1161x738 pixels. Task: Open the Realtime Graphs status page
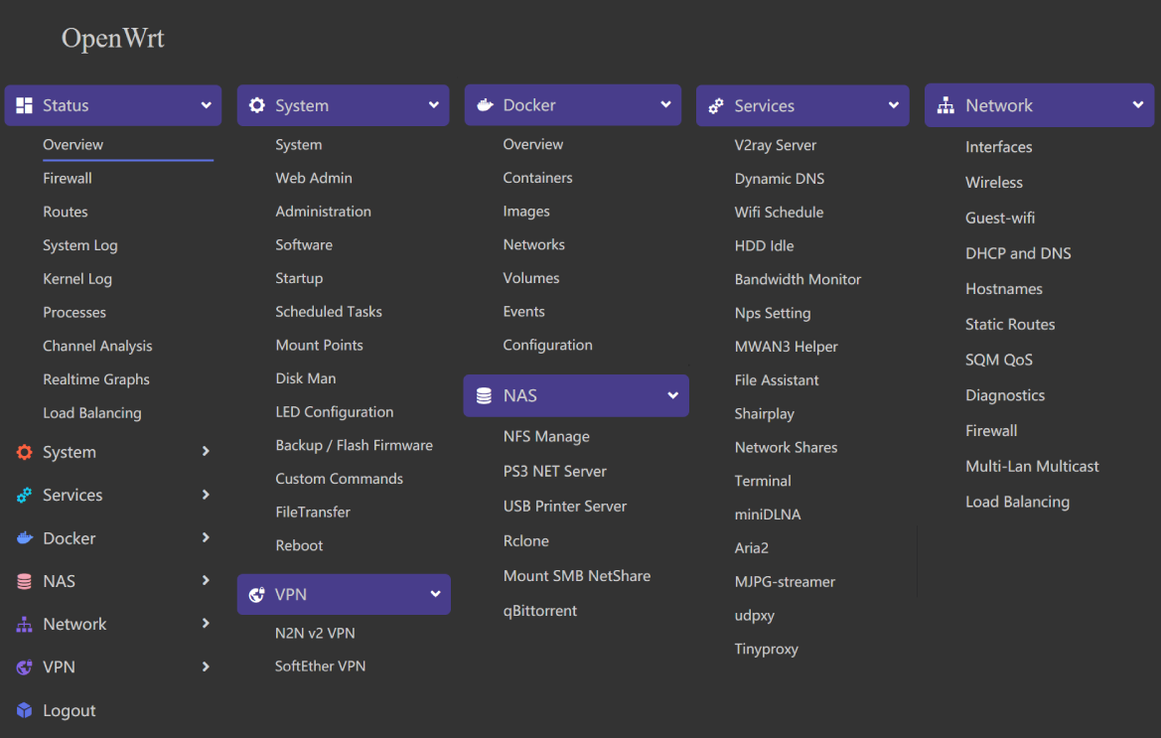click(96, 379)
